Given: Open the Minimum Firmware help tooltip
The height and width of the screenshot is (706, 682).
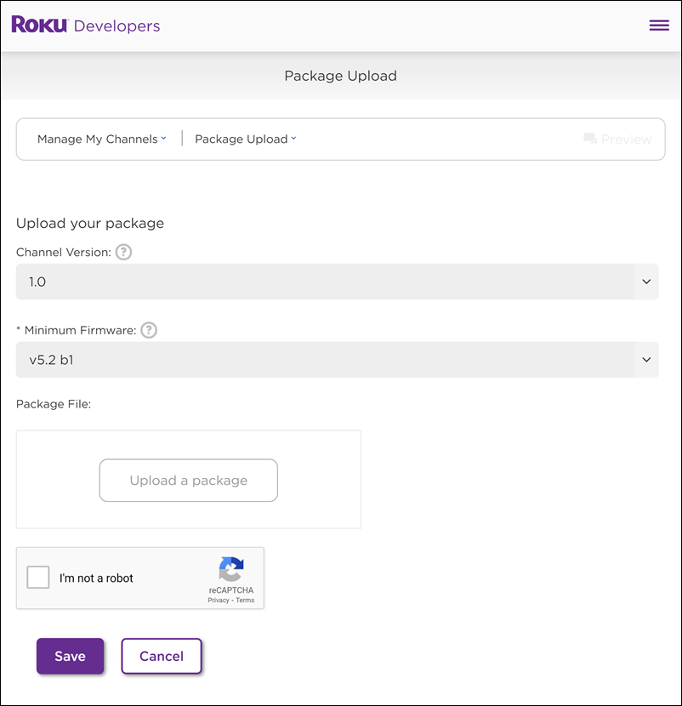Looking at the screenshot, I should (x=148, y=330).
